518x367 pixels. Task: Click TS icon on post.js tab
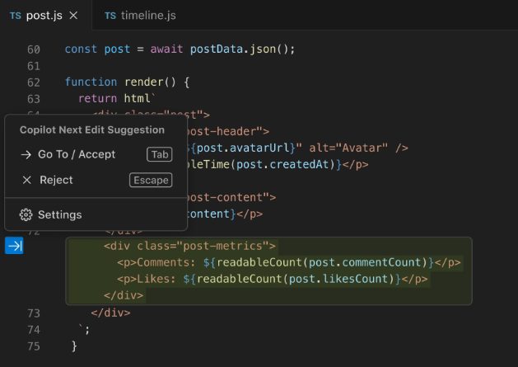pos(15,16)
